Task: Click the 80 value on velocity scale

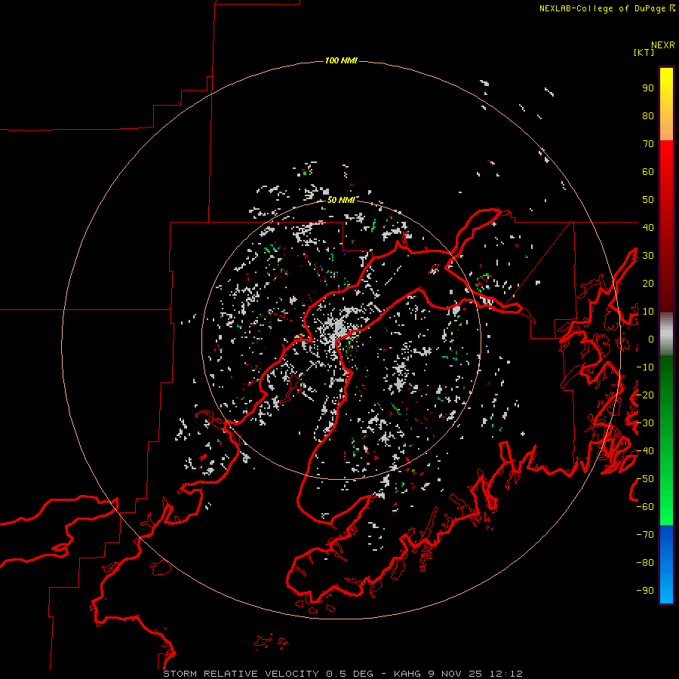Action: pos(648,116)
